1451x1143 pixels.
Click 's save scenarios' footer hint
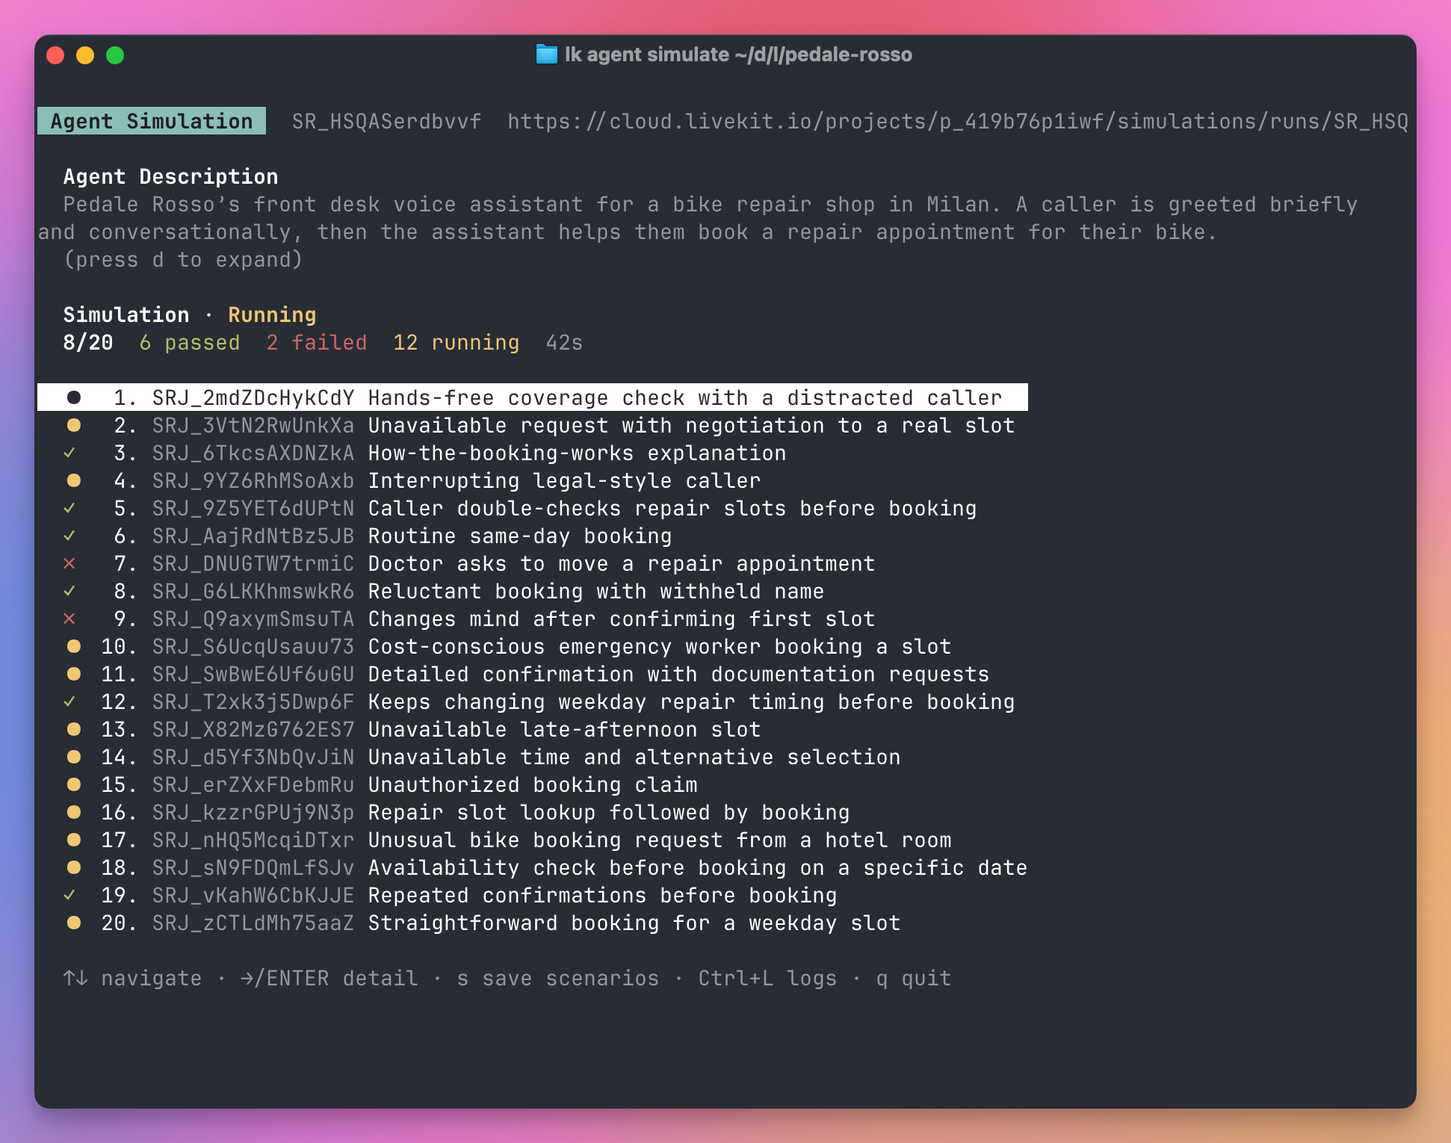coord(558,978)
